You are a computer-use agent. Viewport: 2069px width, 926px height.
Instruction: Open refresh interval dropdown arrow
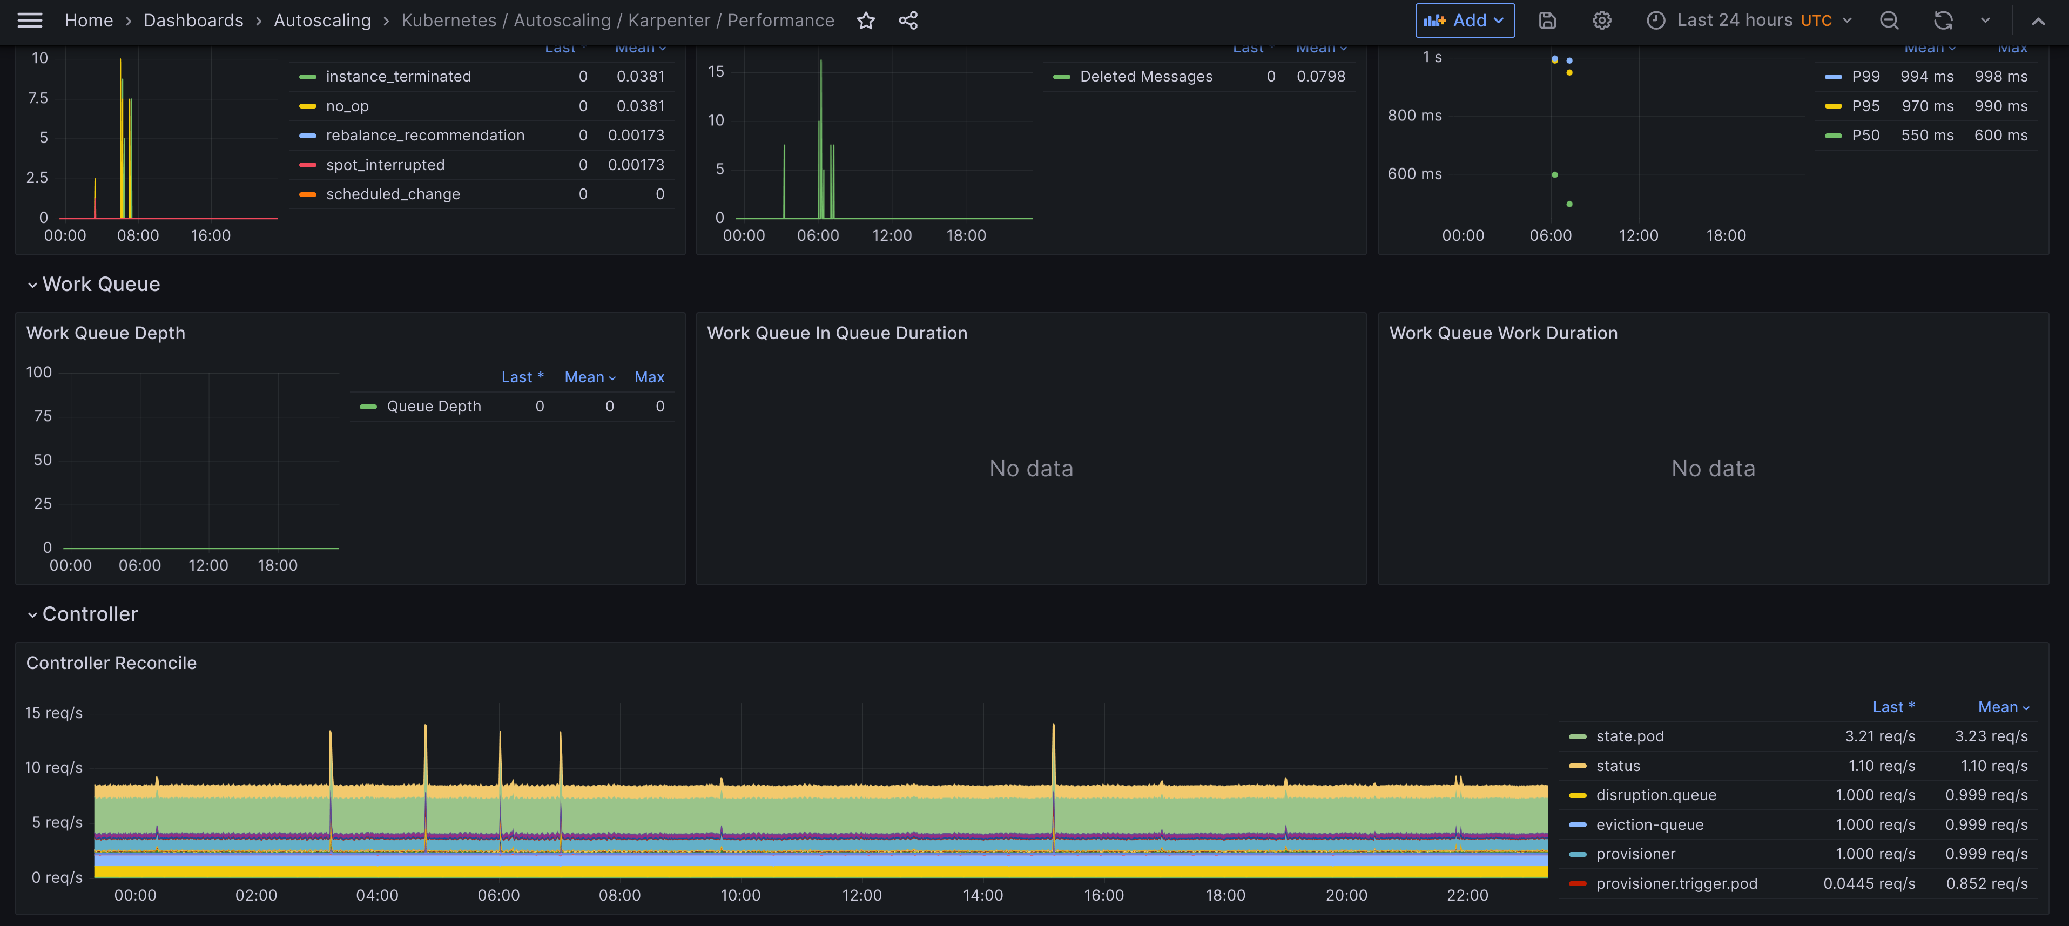[1985, 20]
